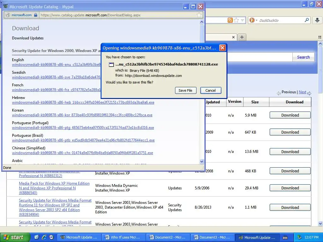The image size is (323, 242).
Task: Click the search magnifier icon
Action: click(x=307, y=20)
